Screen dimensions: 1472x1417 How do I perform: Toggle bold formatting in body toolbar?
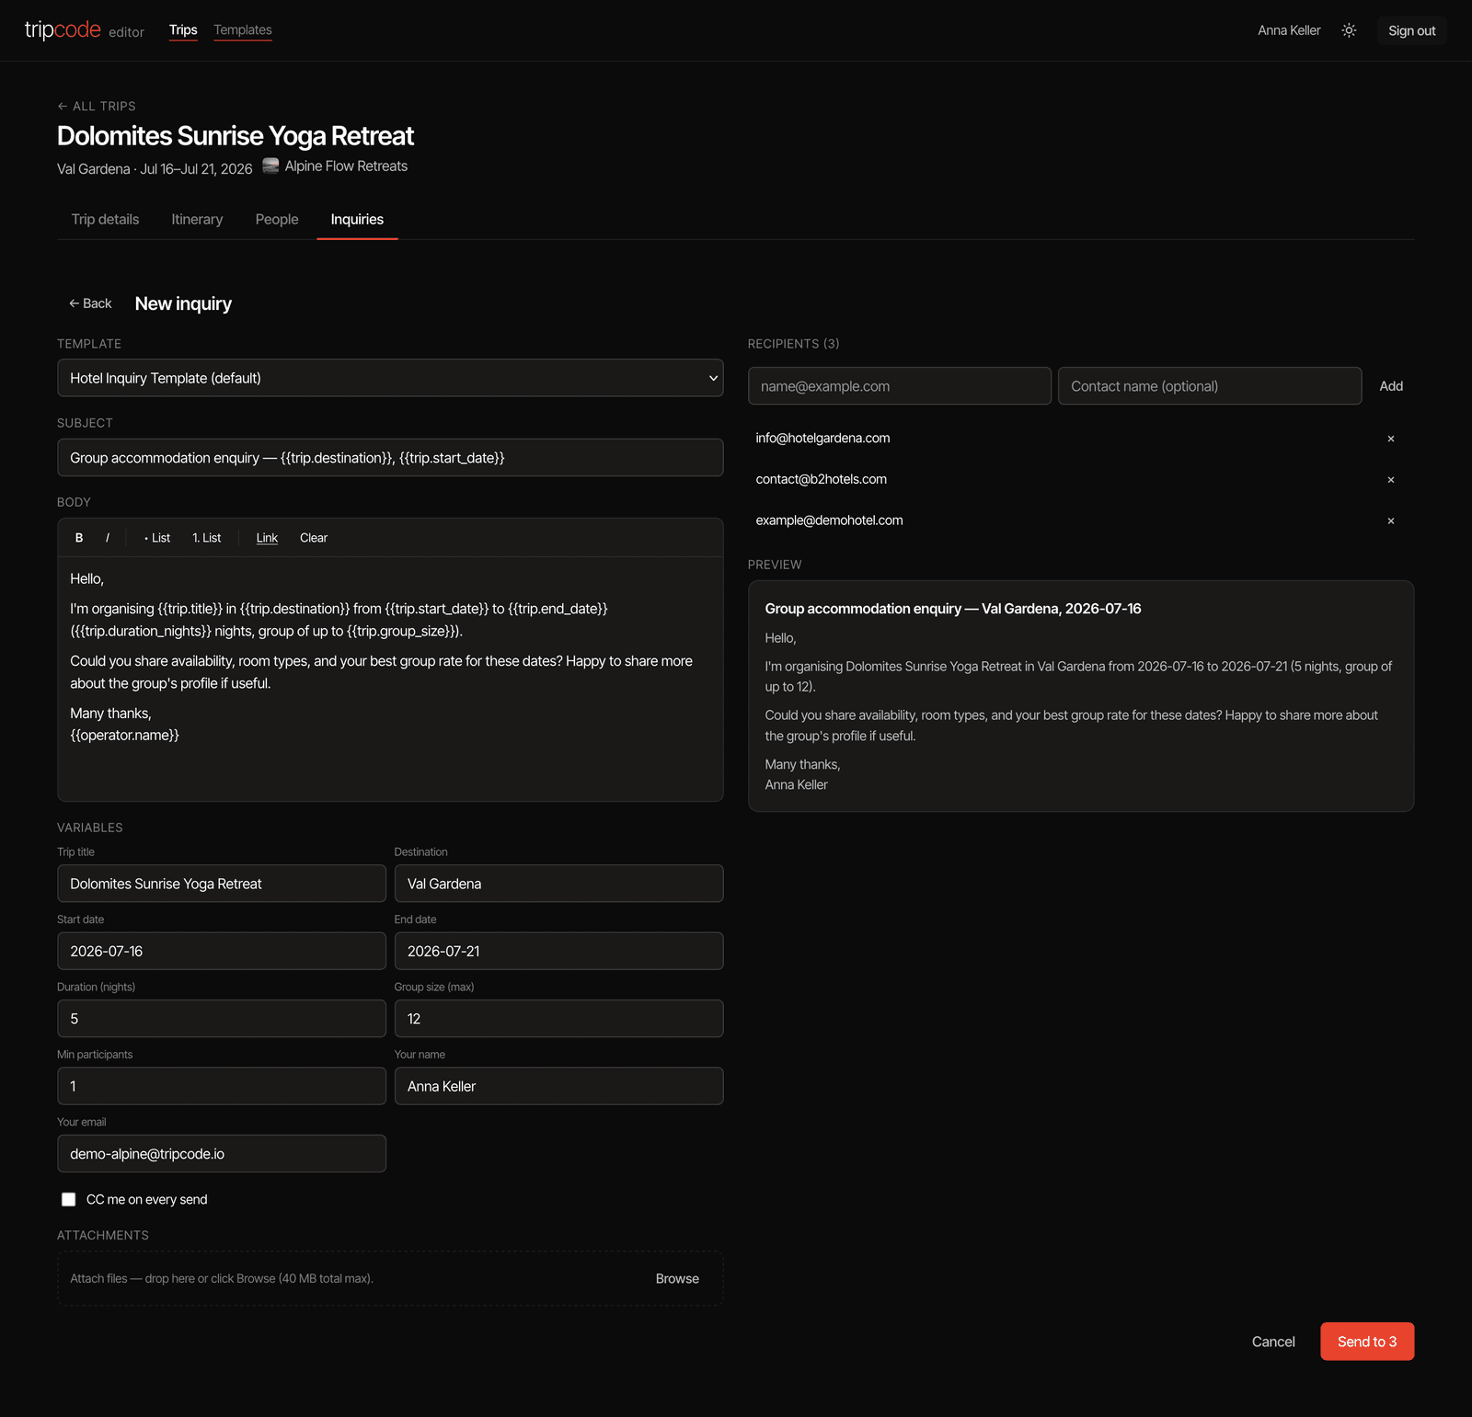[x=79, y=538]
